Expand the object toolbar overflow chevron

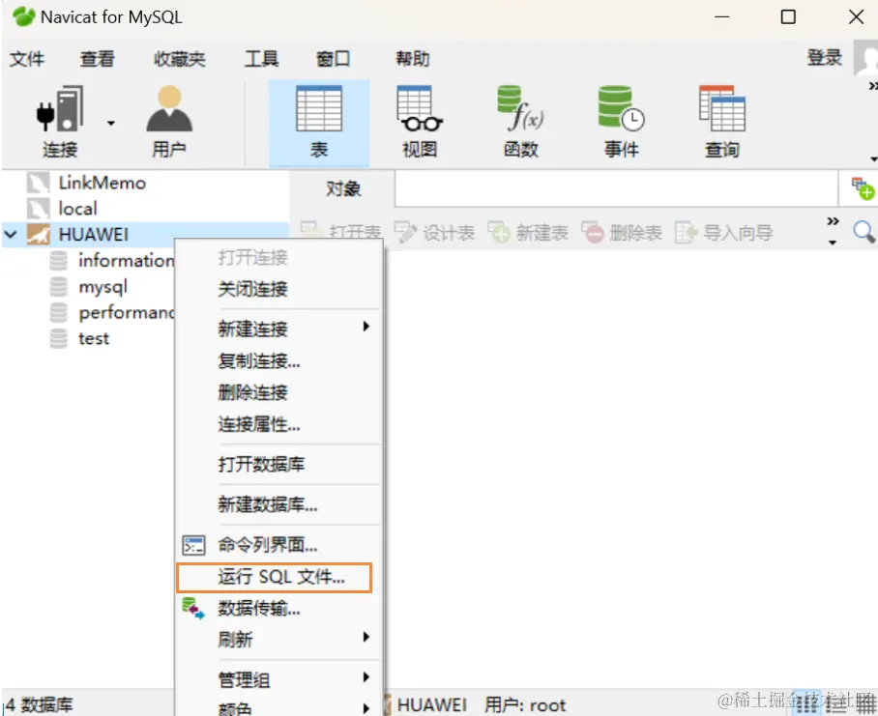(833, 221)
